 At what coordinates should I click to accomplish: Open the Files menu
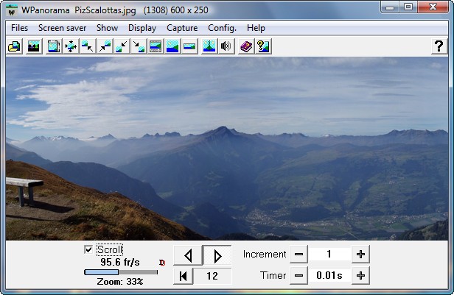click(19, 28)
